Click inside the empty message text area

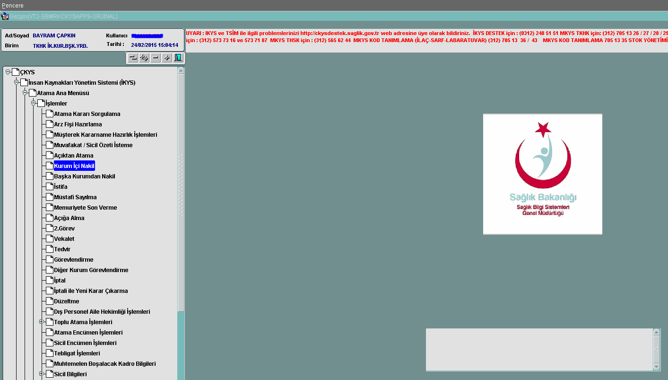pos(539,350)
